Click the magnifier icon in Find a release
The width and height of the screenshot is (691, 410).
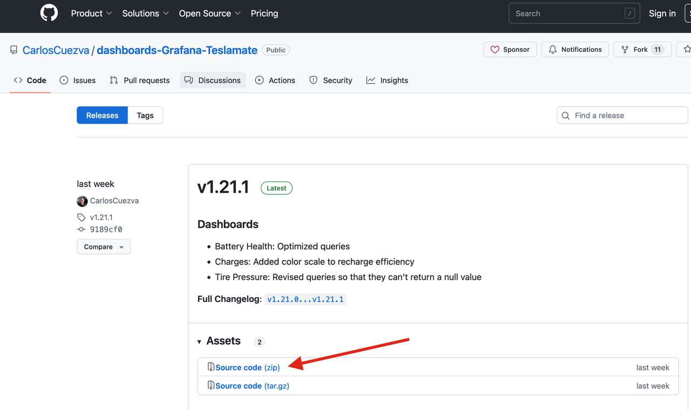(566, 115)
